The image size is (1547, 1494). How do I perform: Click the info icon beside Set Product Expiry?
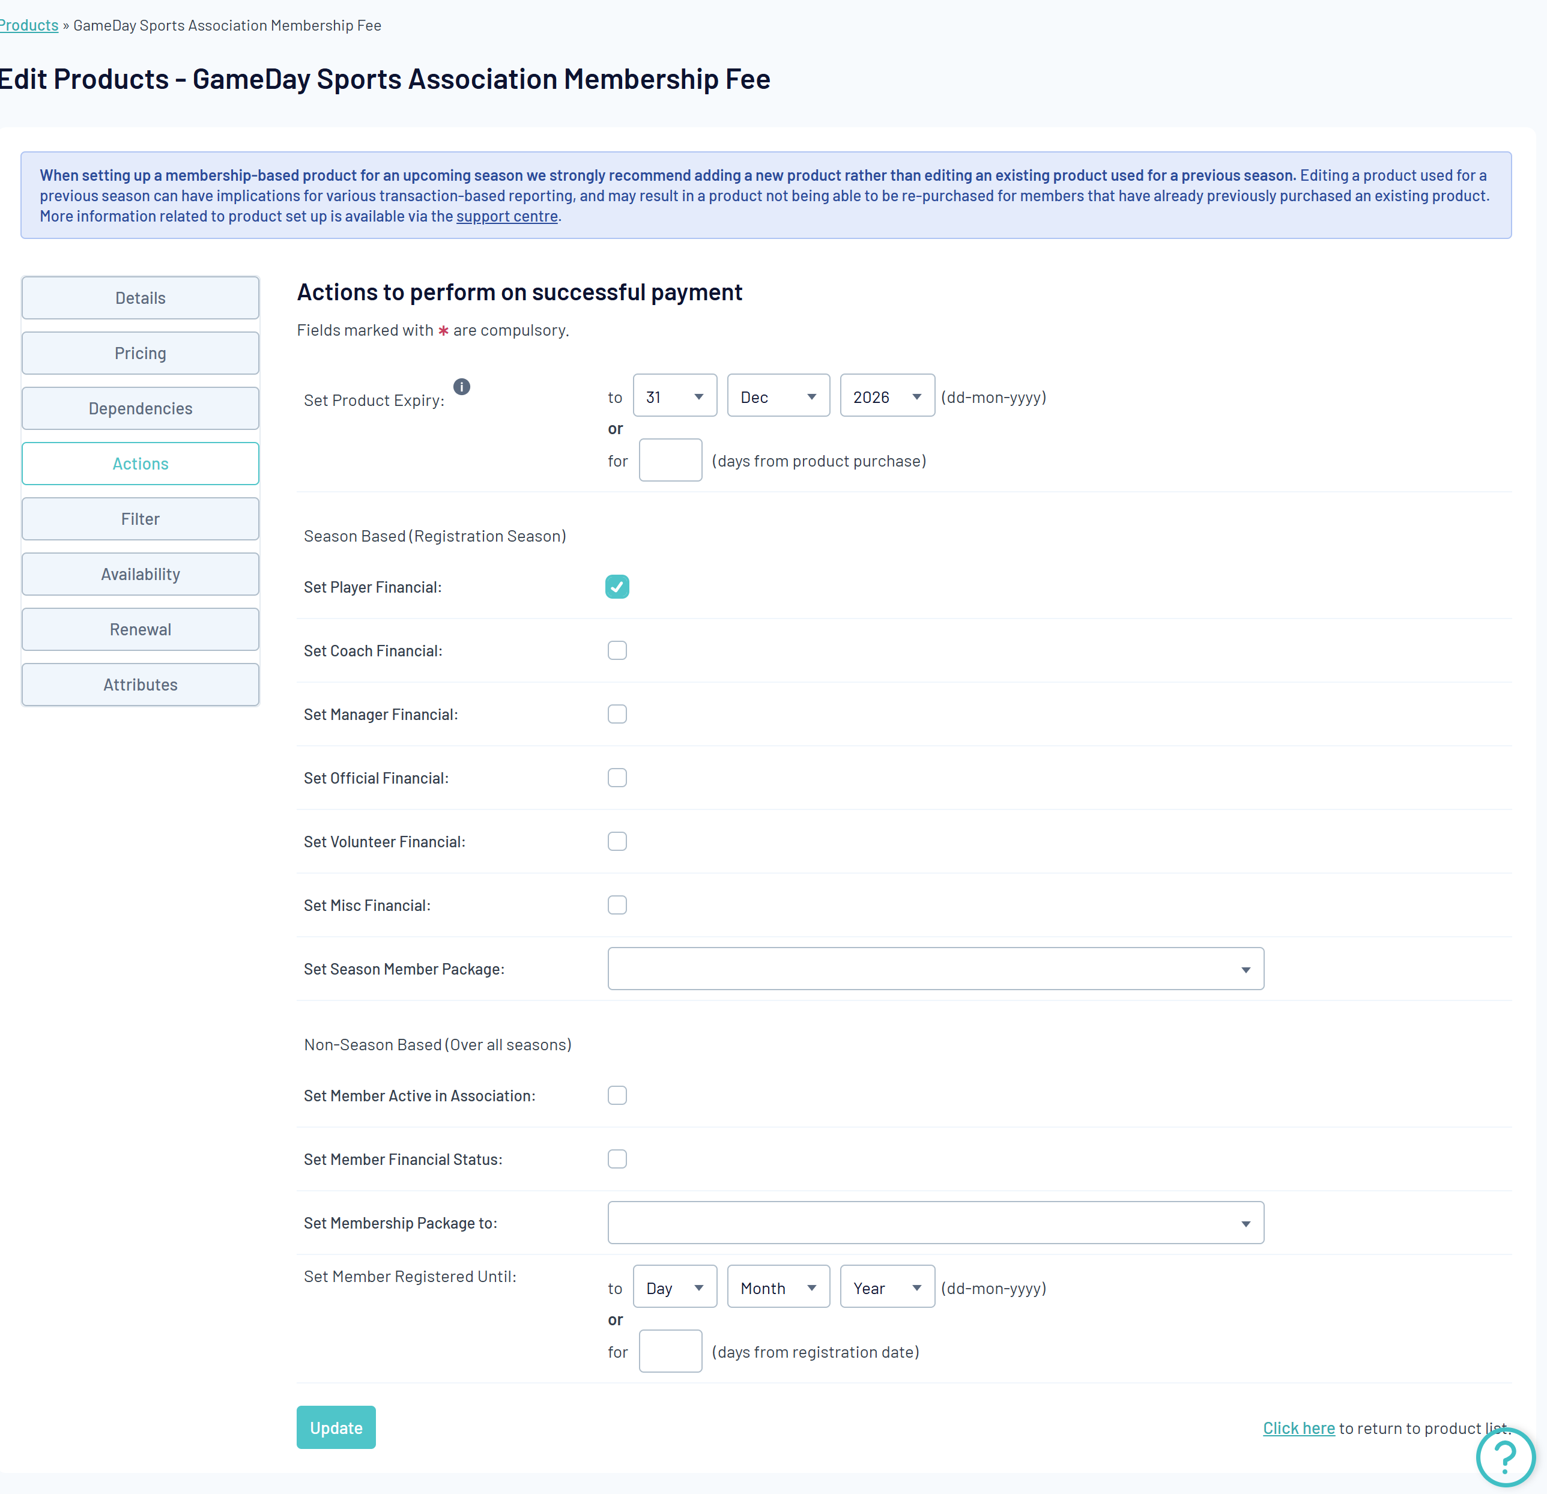(462, 387)
